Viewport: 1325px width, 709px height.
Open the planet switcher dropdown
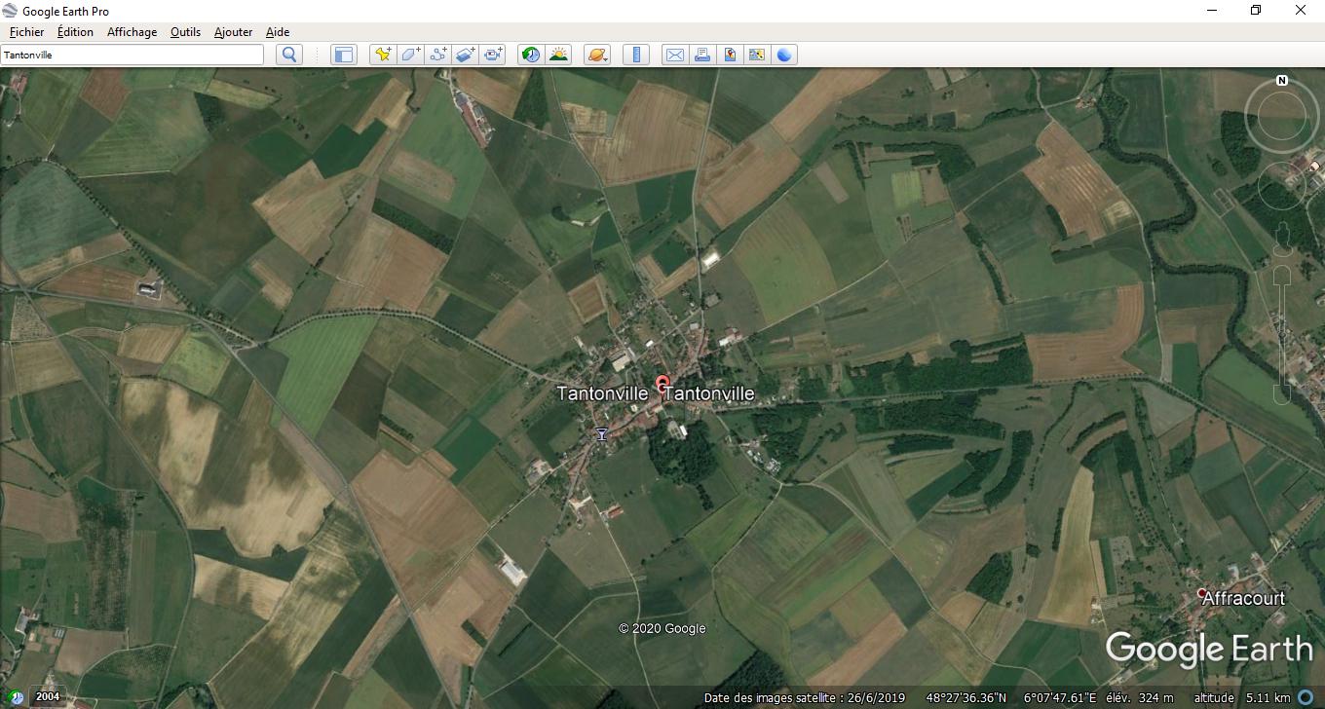597,55
